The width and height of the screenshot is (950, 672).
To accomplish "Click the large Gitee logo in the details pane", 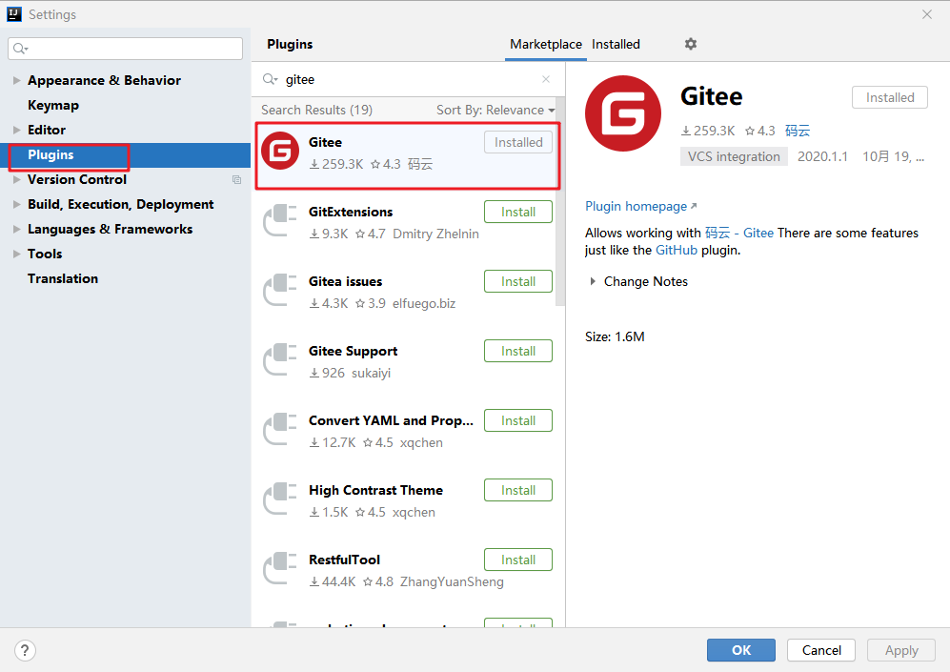I will pyautogui.click(x=623, y=113).
